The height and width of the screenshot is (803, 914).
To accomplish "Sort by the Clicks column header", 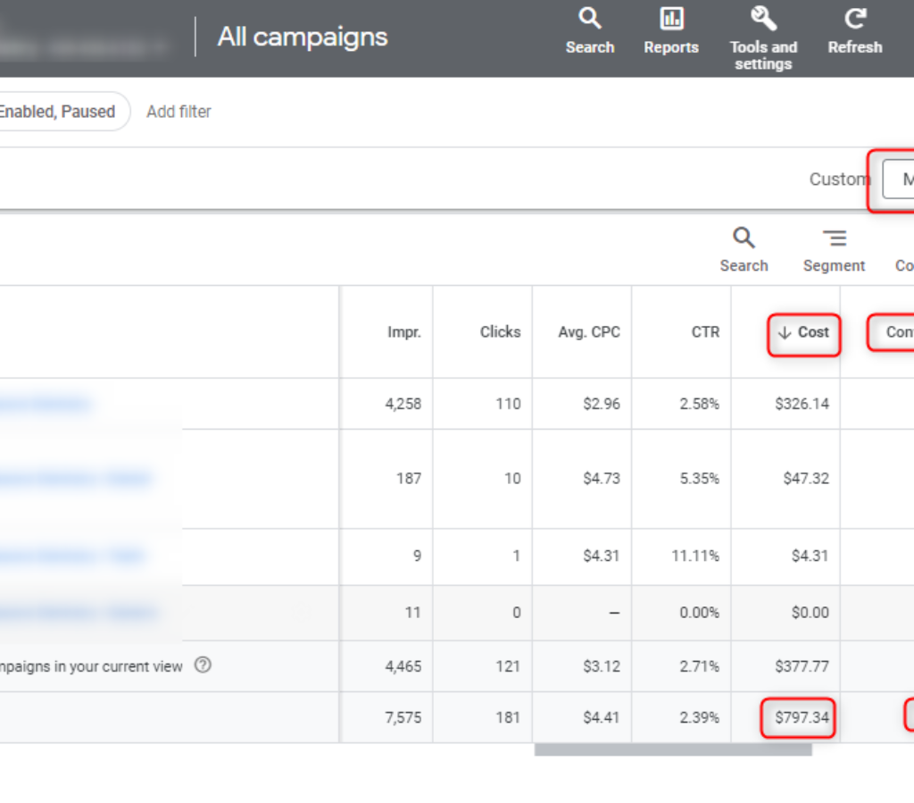I will (500, 332).
